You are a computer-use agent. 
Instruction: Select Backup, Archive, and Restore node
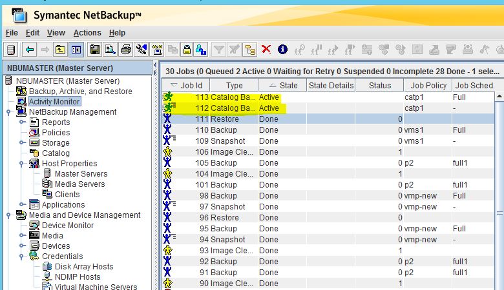tap(80, 92)
